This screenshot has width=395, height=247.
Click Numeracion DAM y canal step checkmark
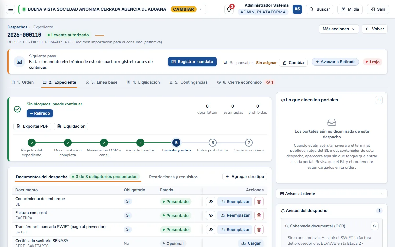[104, 143]
